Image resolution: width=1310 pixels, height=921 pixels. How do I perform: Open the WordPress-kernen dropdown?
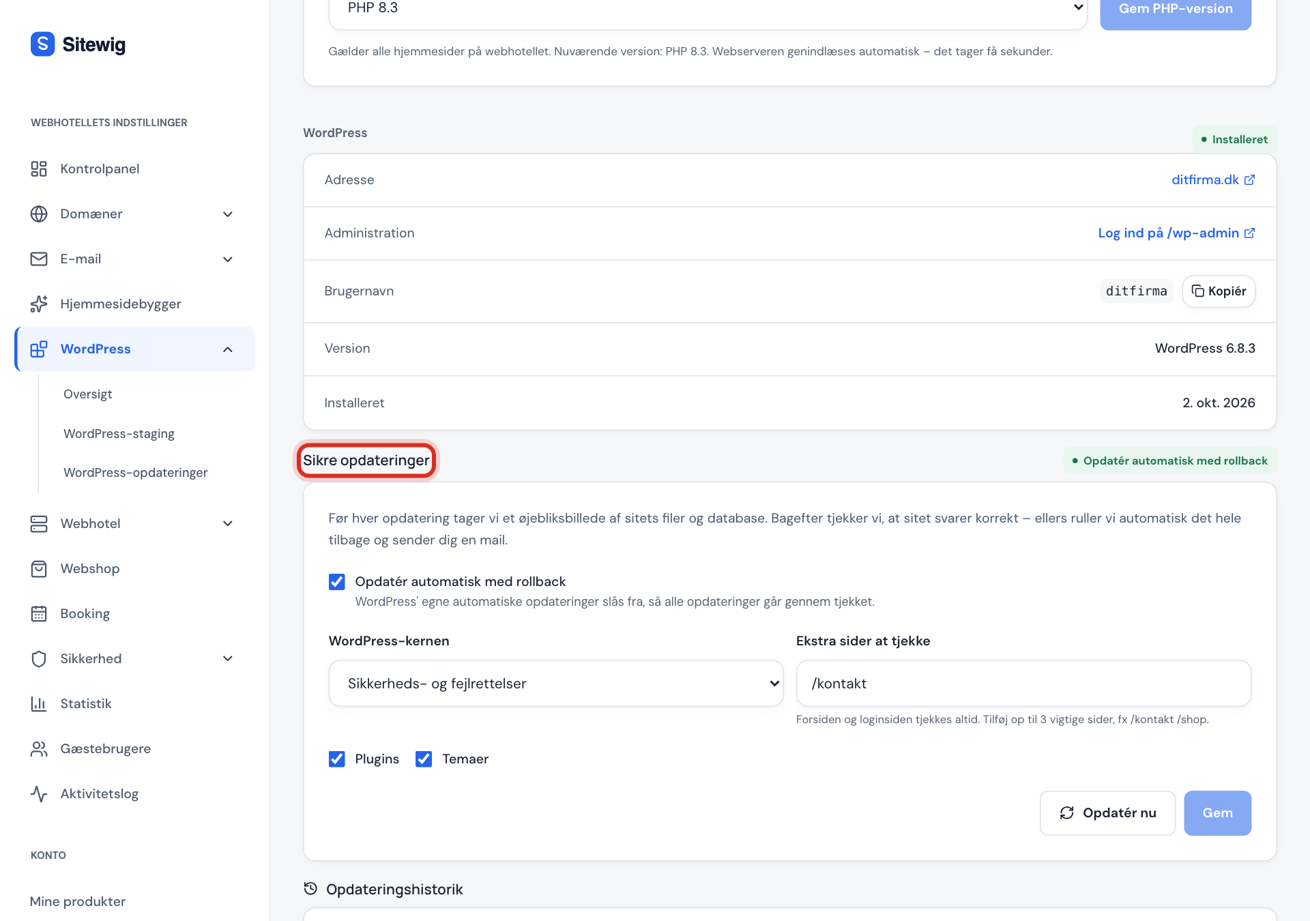click(555, 683)
